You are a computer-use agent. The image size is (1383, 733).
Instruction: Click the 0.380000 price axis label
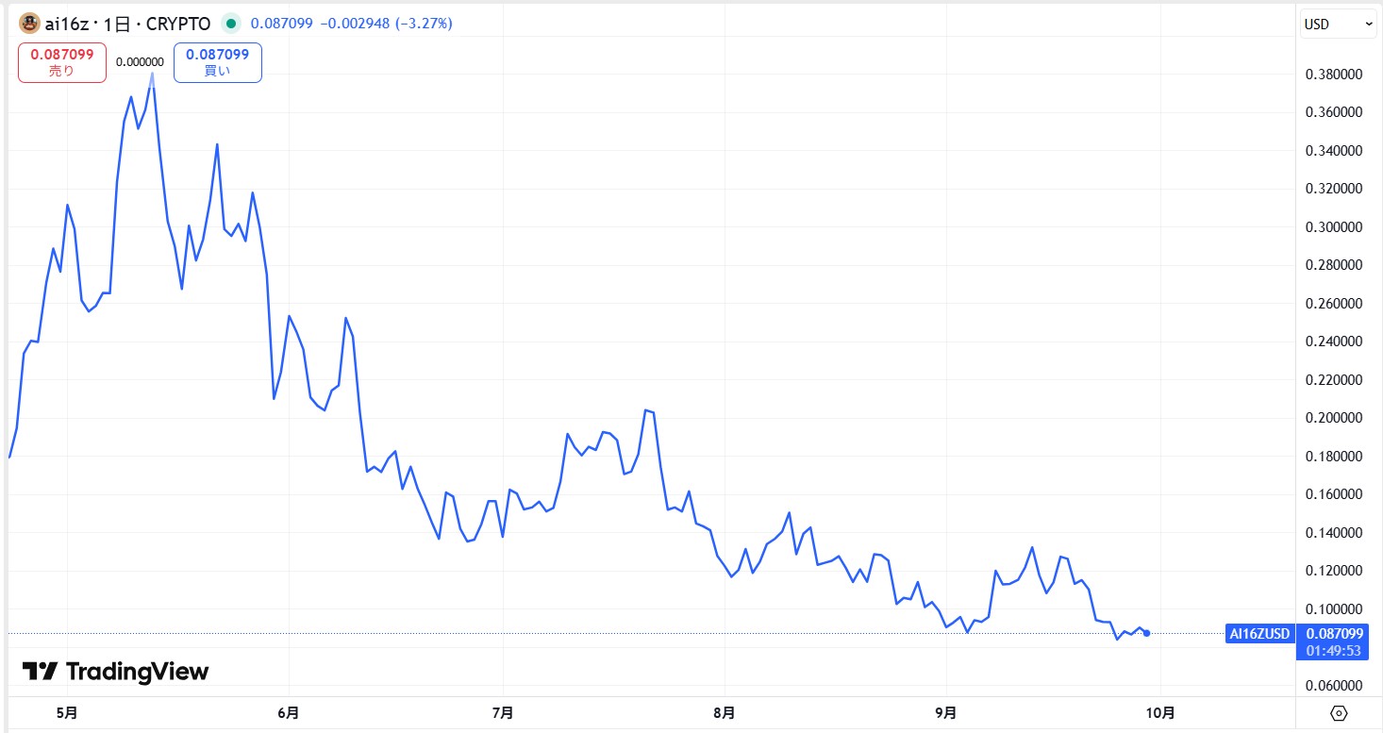tap(1334, 74)
